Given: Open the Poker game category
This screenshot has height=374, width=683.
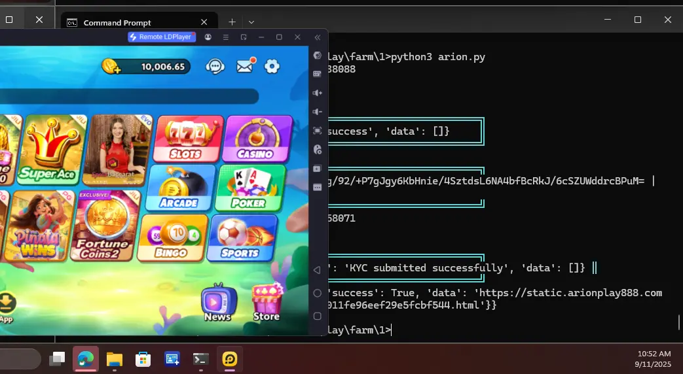Looking at the screenshot, I should tap(250, 188).
